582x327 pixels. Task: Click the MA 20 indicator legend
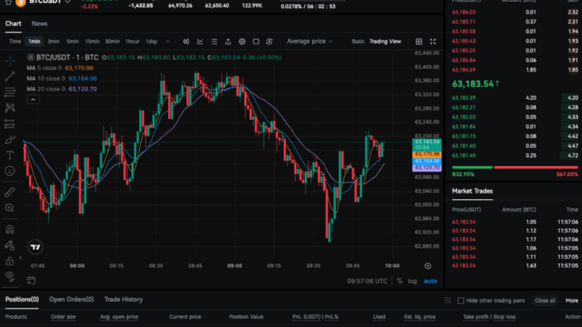62,89
